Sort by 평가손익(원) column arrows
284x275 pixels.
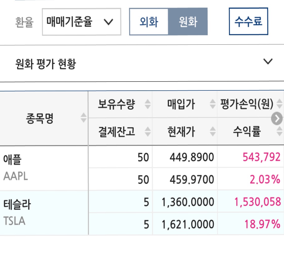pyautogui.click(x=280, y=104)
